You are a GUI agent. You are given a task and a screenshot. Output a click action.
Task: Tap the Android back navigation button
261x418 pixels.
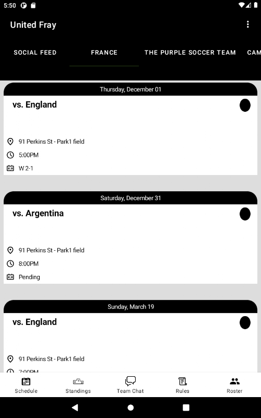coord(75,408)
